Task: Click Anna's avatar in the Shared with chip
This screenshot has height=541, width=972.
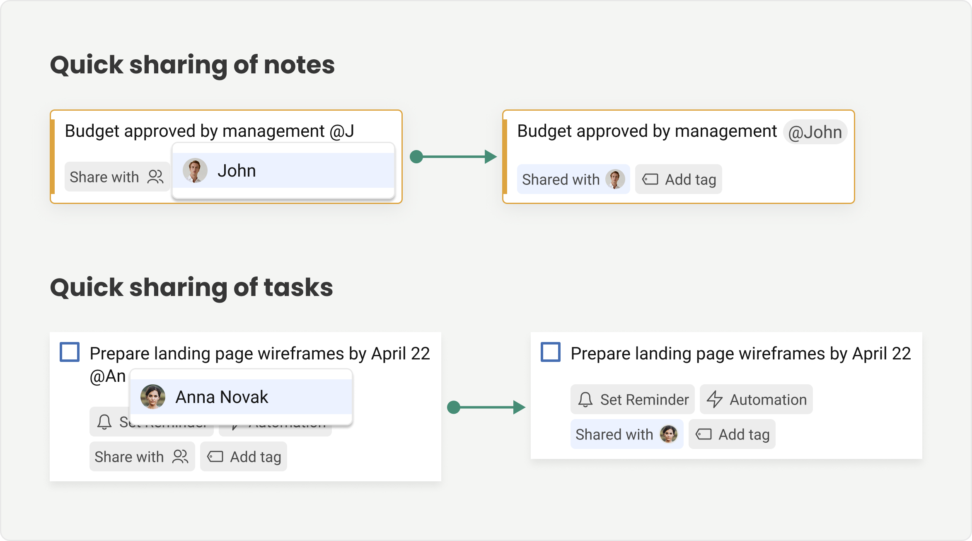Action: (x=668, y=434)
